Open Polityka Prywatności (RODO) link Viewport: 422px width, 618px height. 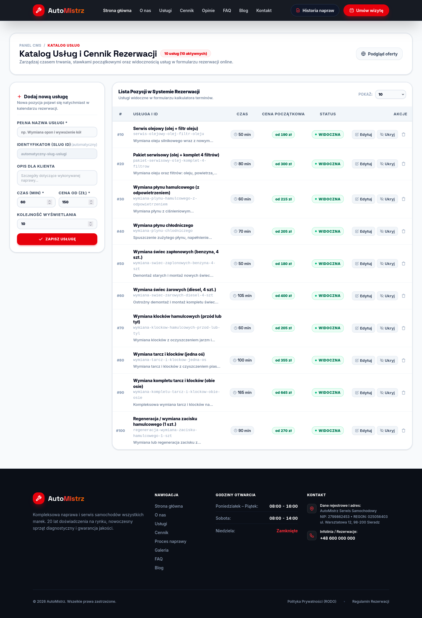312,601
